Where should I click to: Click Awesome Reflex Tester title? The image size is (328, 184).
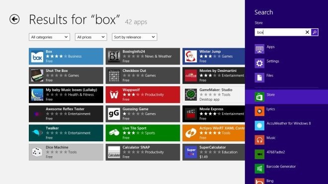65,109
